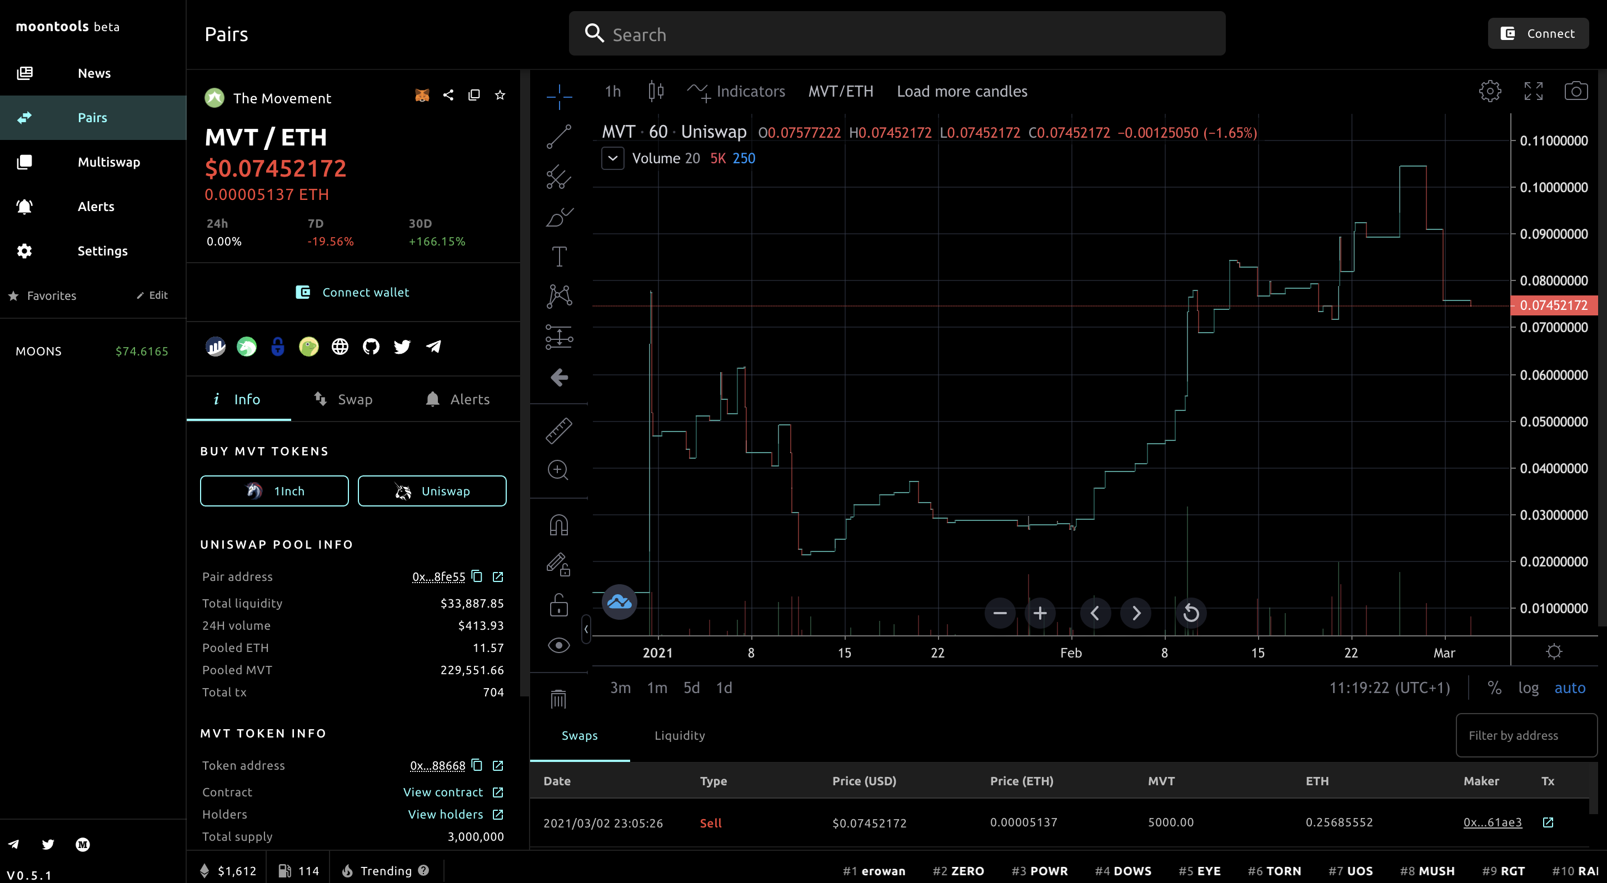Open chart settings gear
The image size is (1607, 883).
pyautogui.click(x=1490, y=91)
